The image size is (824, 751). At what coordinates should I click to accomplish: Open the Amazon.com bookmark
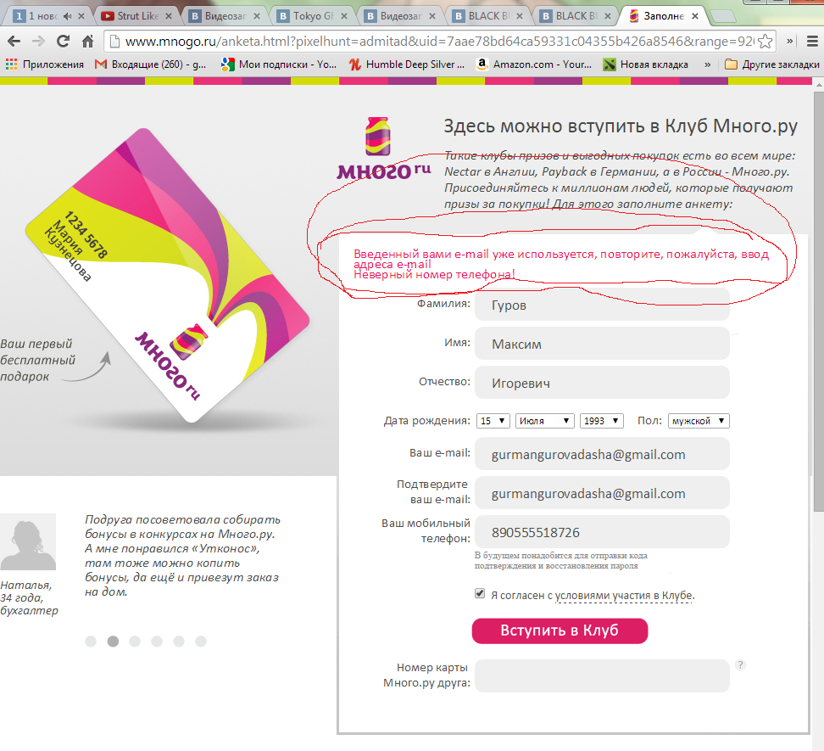coord(534,64)
